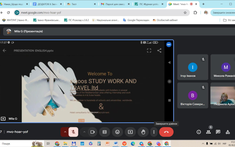Viewport: 235px width, 147px height.
Task: Reload the Meet page
Action: coord(9,13)
